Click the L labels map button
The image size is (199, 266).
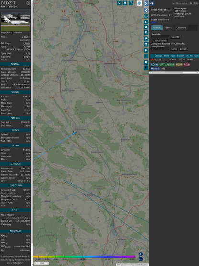point(146,22)
